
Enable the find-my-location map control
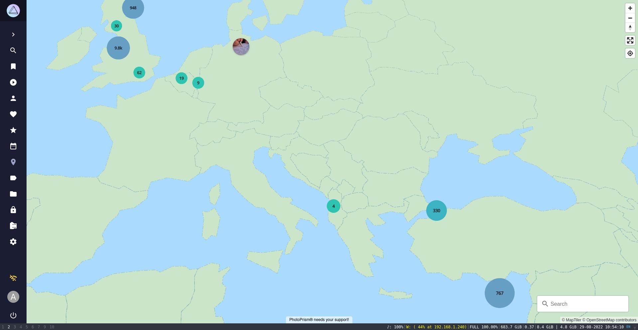(630, 53)
